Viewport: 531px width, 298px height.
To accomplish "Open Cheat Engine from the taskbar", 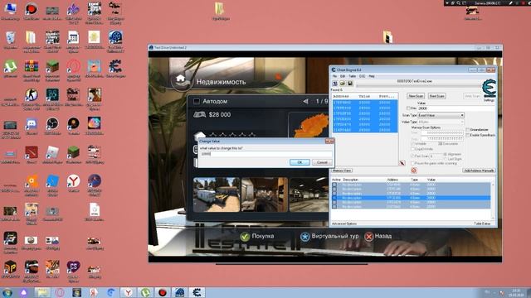I will pos(197,292).
